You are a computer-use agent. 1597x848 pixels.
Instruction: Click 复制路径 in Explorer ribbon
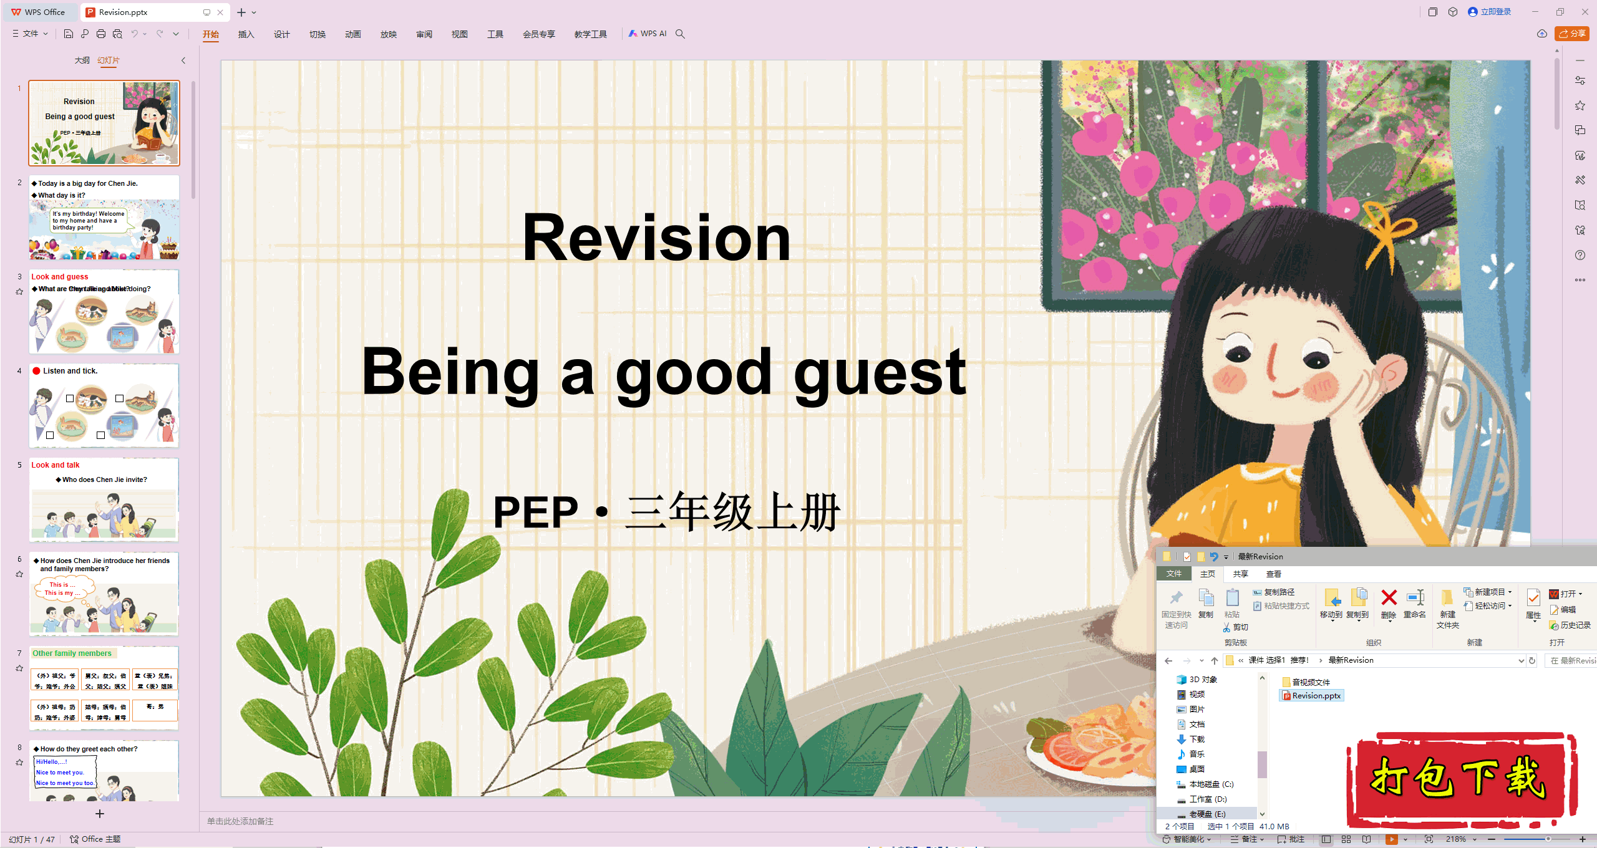pyautogui.click(x=1274, y=592)
